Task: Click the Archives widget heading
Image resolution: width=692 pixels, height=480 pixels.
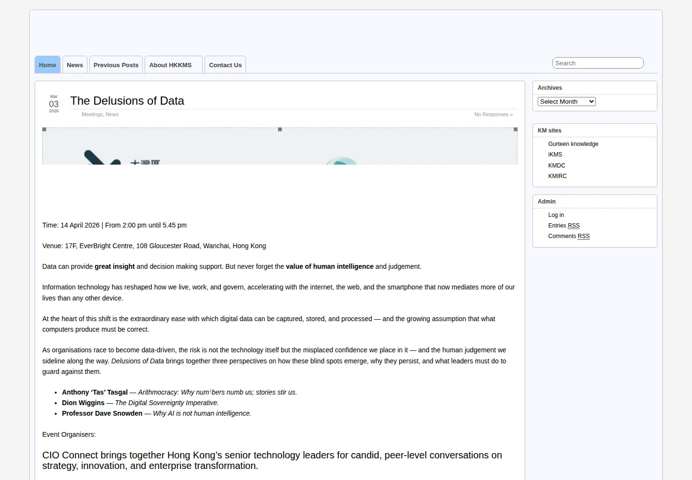Action: click(550, 88)
